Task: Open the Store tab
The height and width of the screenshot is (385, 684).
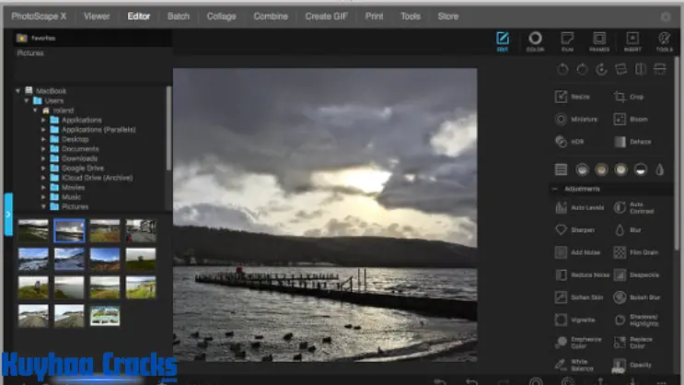Action: (x=448, y=17)
